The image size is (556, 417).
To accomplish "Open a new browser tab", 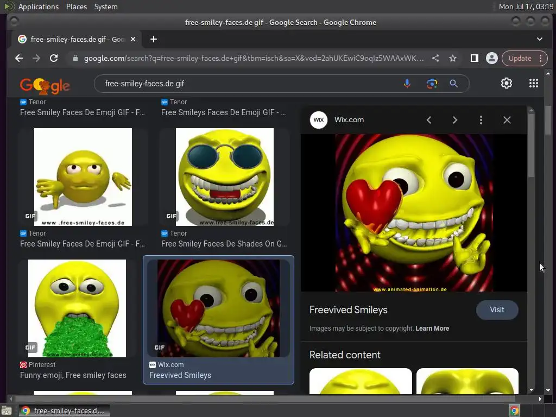I will coord(154,39).
